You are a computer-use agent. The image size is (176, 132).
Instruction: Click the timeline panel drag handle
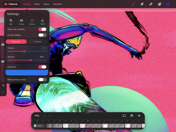pos(88,113)
